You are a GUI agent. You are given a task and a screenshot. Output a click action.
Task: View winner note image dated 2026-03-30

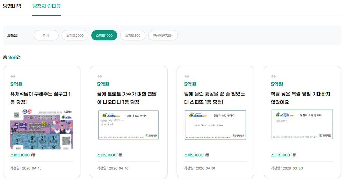302,124
